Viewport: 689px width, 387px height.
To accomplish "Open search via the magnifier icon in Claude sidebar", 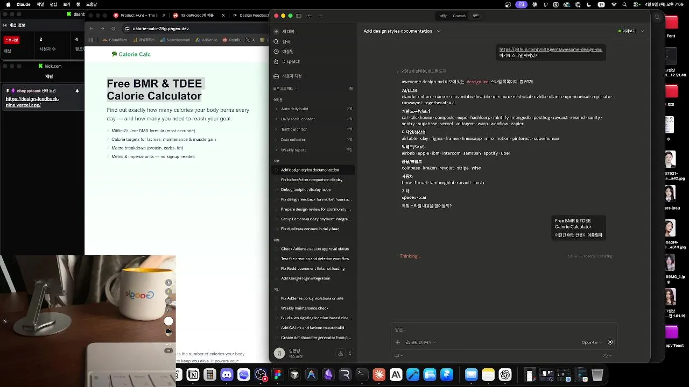I will (x=276, y=41).
